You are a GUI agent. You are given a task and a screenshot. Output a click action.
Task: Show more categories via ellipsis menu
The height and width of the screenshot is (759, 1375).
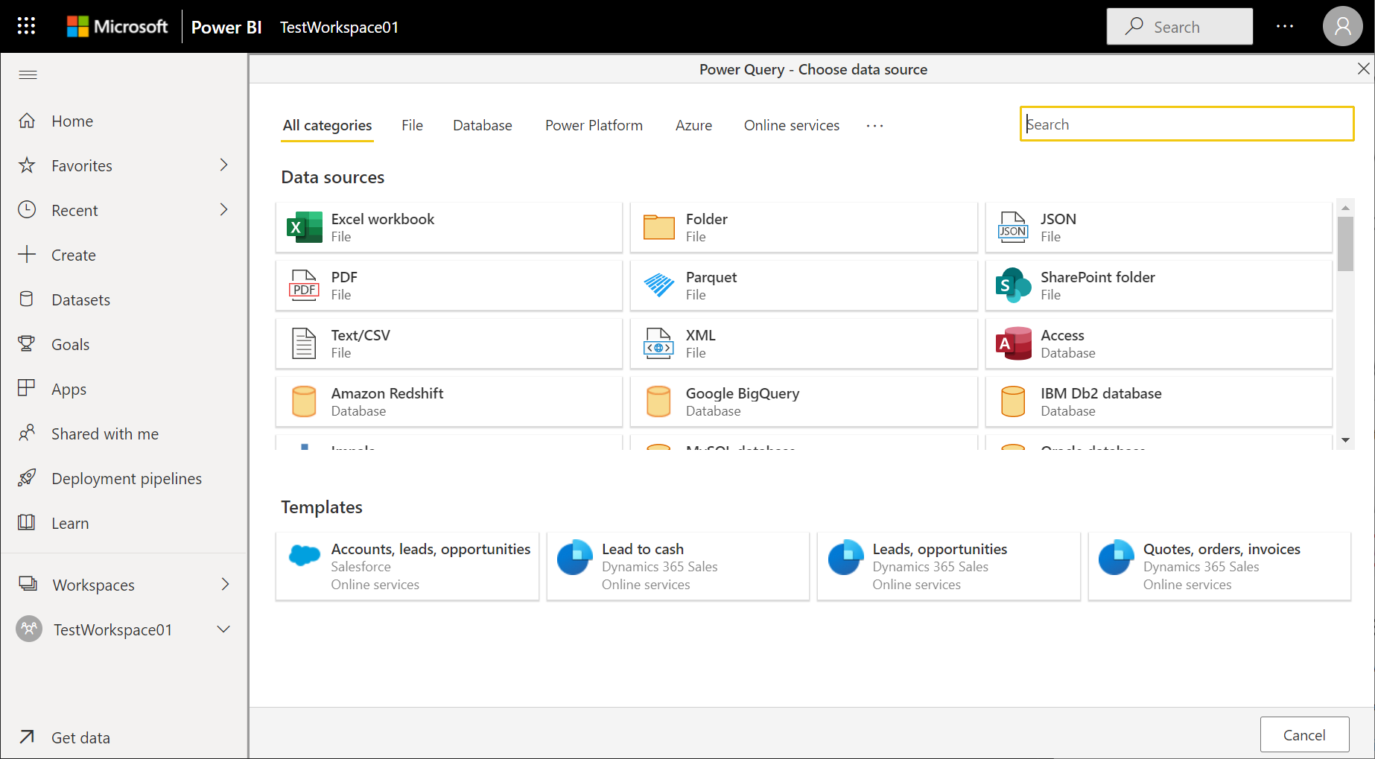click(x=874, y=125)
